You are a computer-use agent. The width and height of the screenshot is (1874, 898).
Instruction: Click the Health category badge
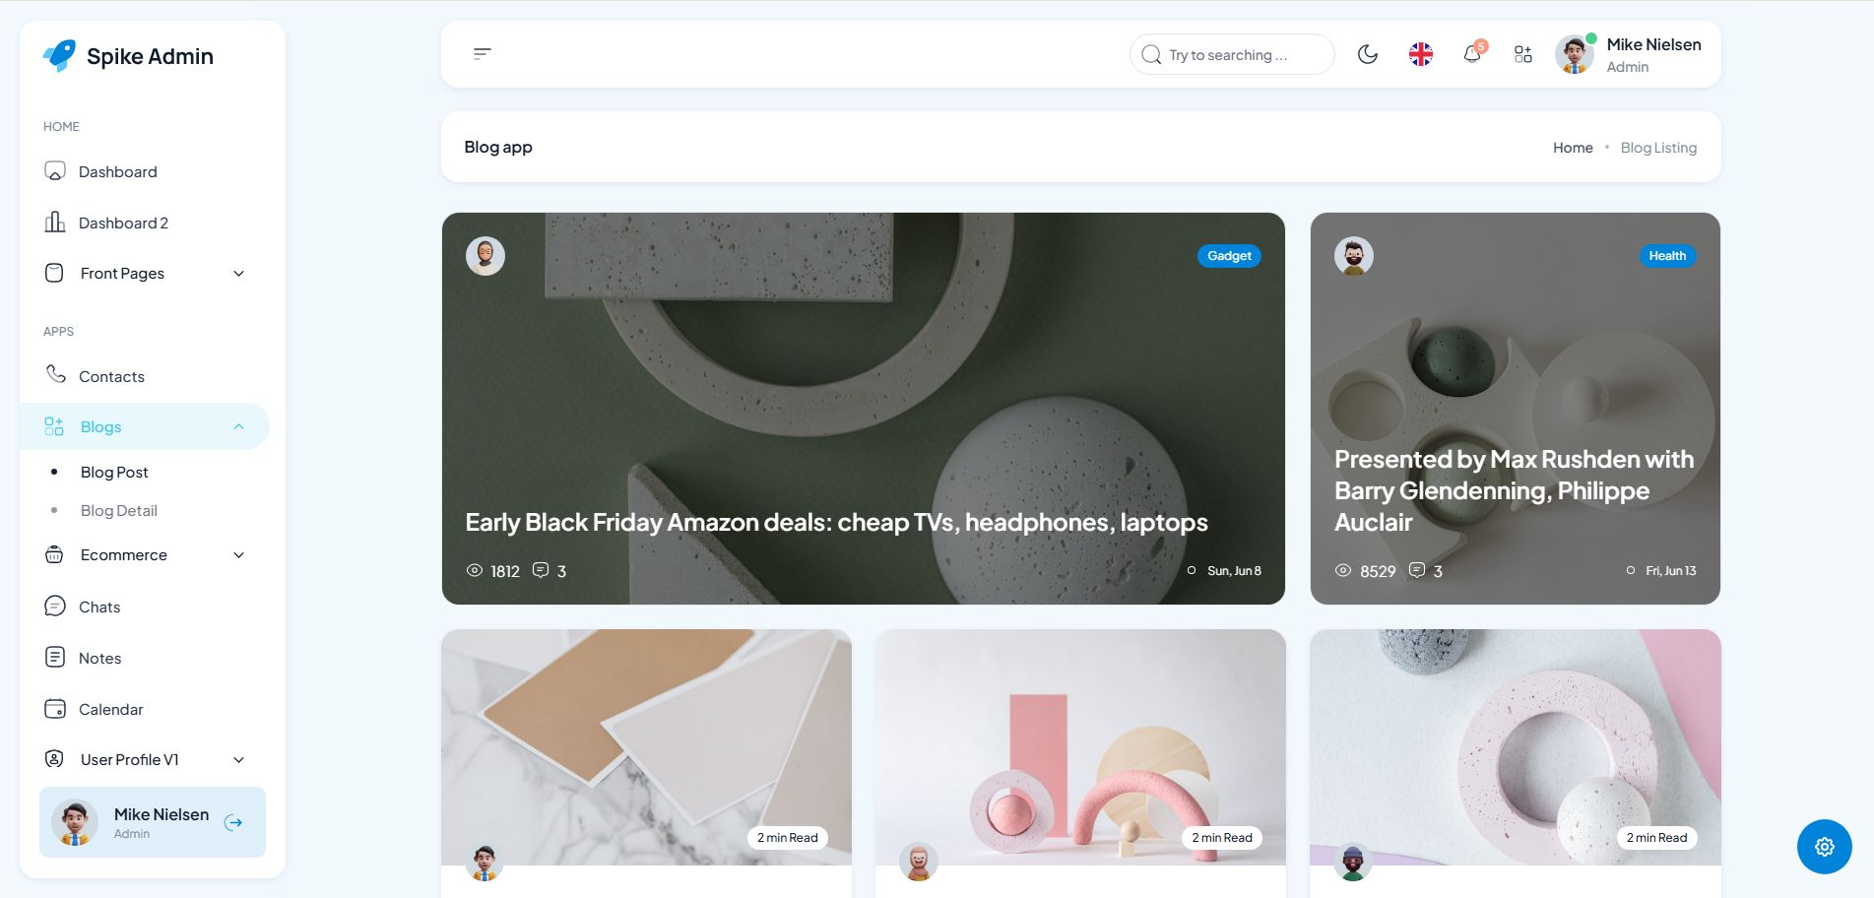coord(1667,256)
